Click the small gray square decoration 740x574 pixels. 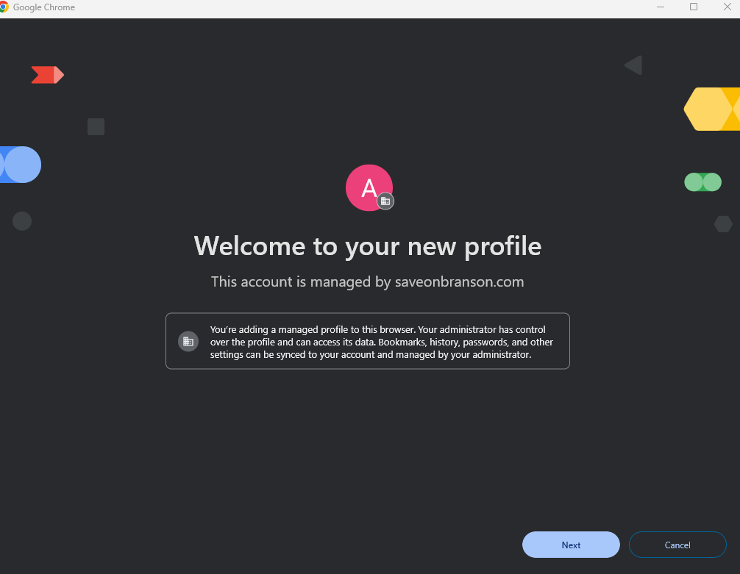point(96,127)
